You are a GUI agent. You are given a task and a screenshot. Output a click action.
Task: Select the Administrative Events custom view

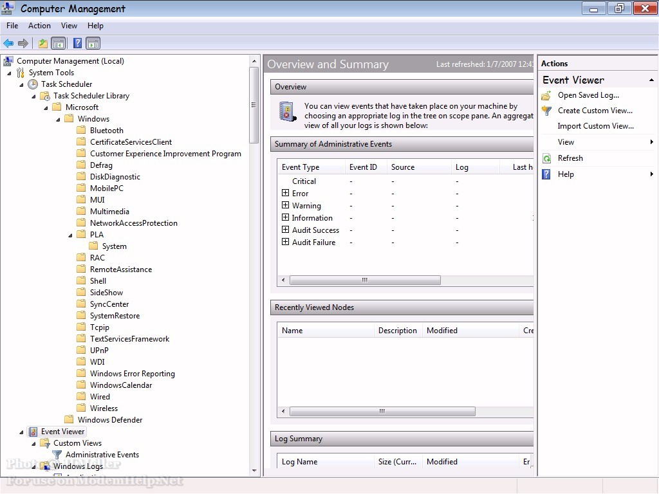click(102, 455)
